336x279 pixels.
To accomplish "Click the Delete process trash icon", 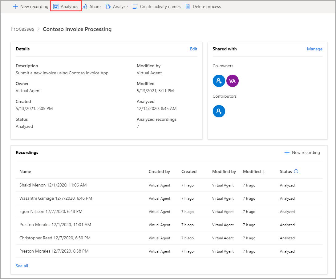I will 188,6.
